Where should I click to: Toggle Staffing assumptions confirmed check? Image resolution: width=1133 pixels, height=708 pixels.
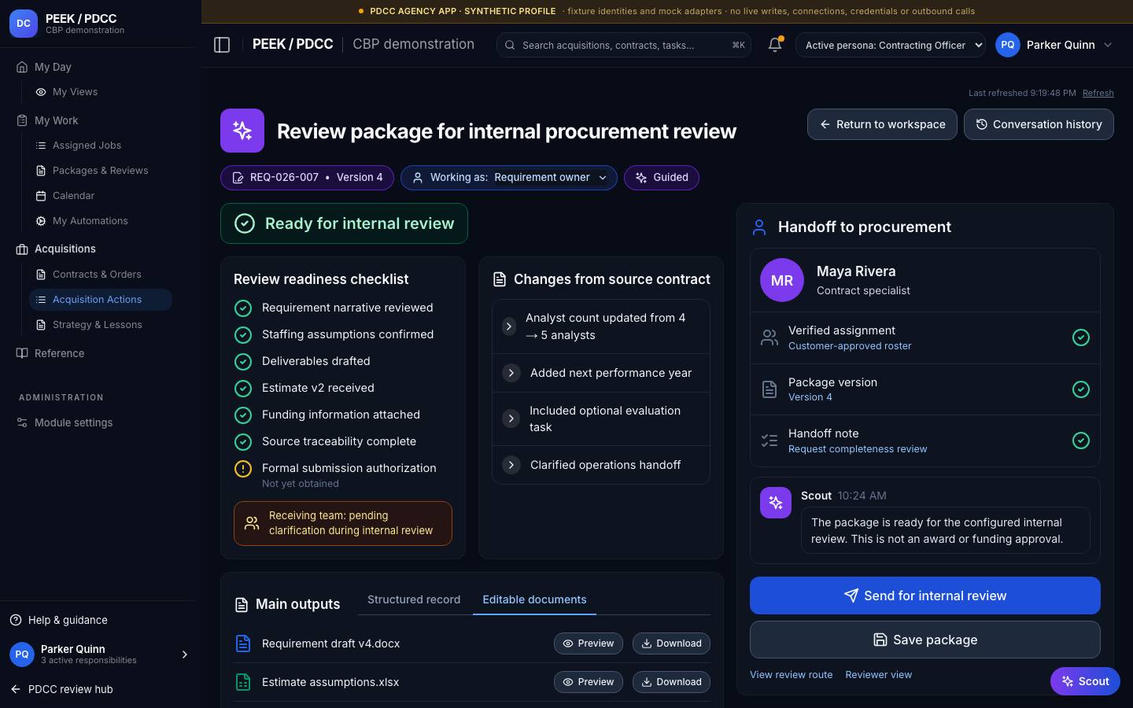tap(243, 335)
